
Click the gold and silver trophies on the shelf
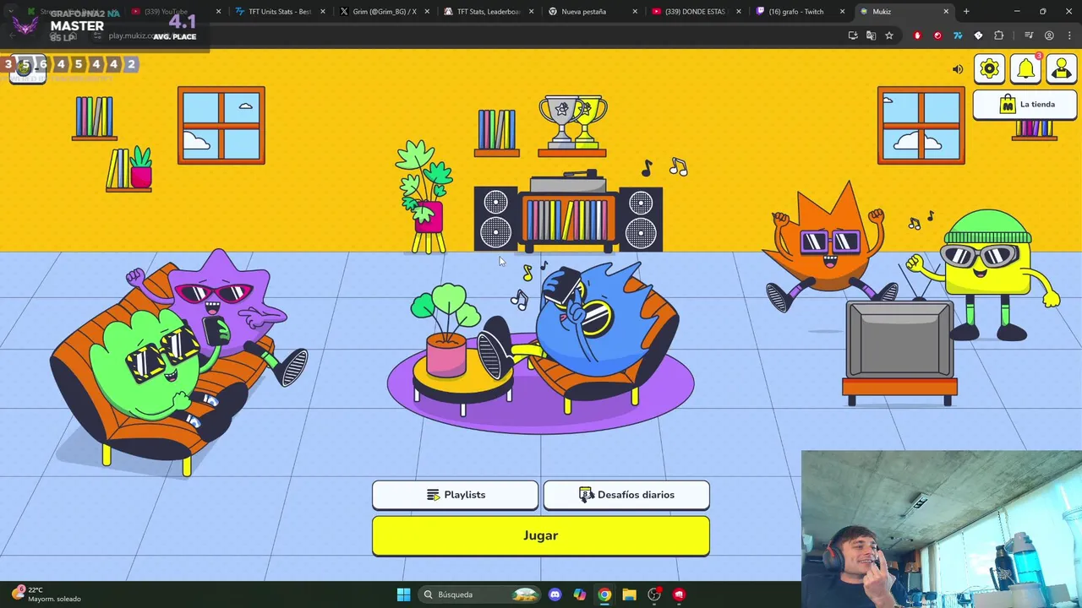pos(572,123)
